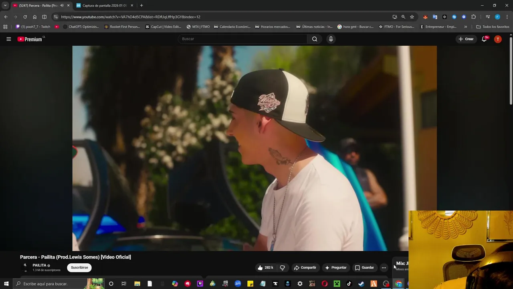513x289 pixels.
Task: Click the video player area
Action: pos(254,148)
